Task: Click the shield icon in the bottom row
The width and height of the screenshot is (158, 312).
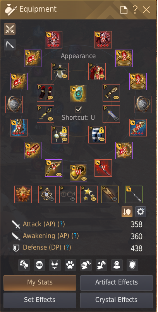Action: point(132,265)
